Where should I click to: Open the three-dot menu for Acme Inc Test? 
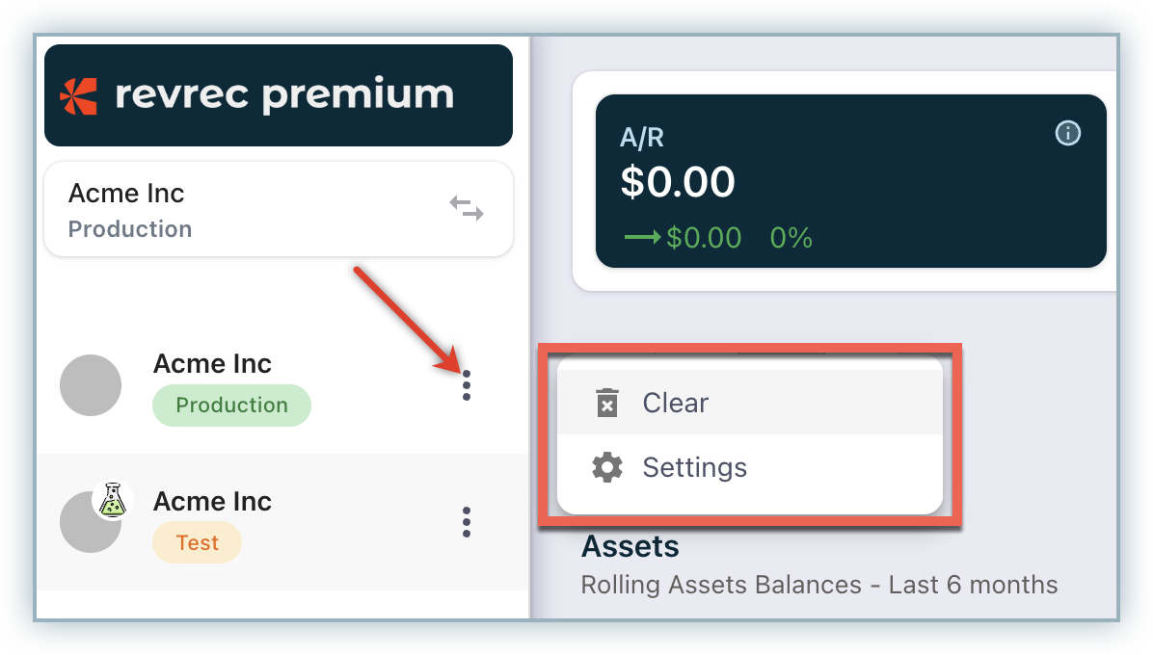[467, 522]
